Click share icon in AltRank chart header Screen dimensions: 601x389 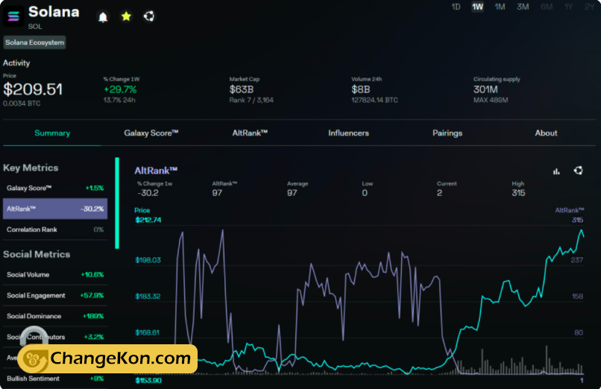click(578, 171)
